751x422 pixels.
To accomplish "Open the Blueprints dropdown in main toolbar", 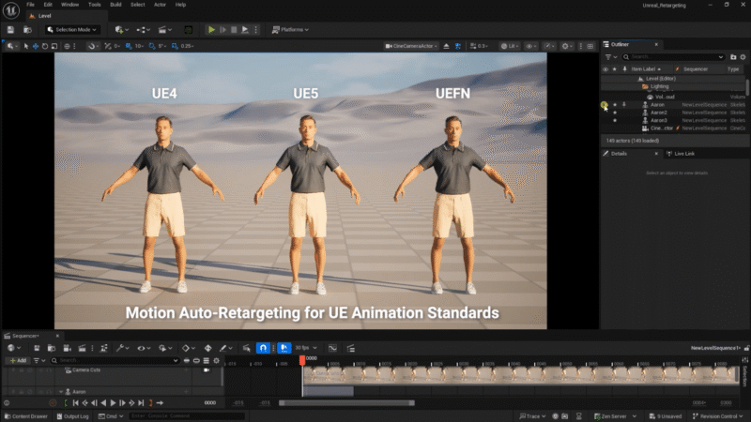I will pos(143,30).
